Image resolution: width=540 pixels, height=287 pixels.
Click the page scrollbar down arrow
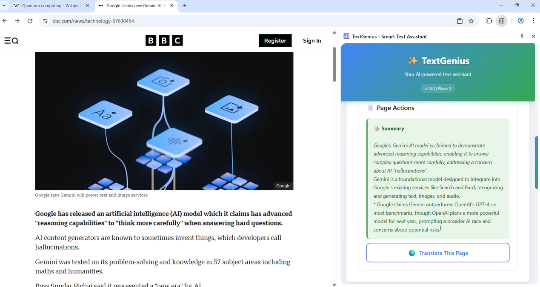334,284
